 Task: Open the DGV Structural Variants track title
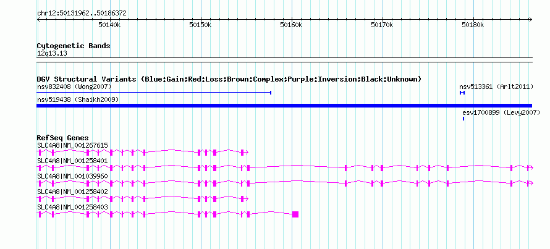[229, 79]
